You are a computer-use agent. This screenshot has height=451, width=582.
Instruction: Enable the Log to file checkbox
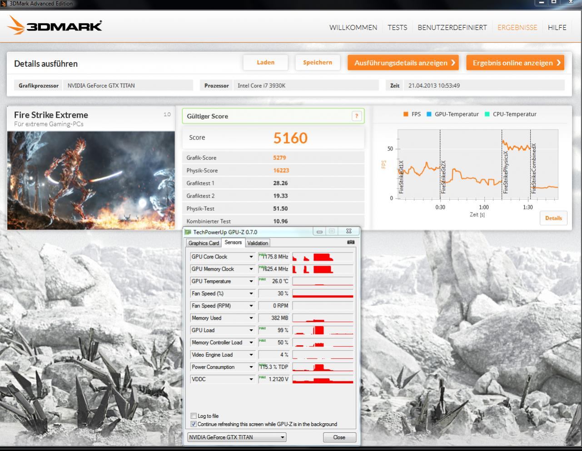pyautogui.click(x=194, y=416)
